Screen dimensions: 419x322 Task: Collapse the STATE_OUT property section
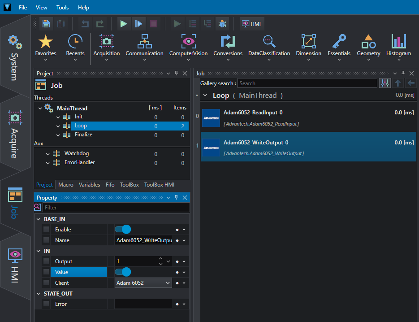point(38,294)
